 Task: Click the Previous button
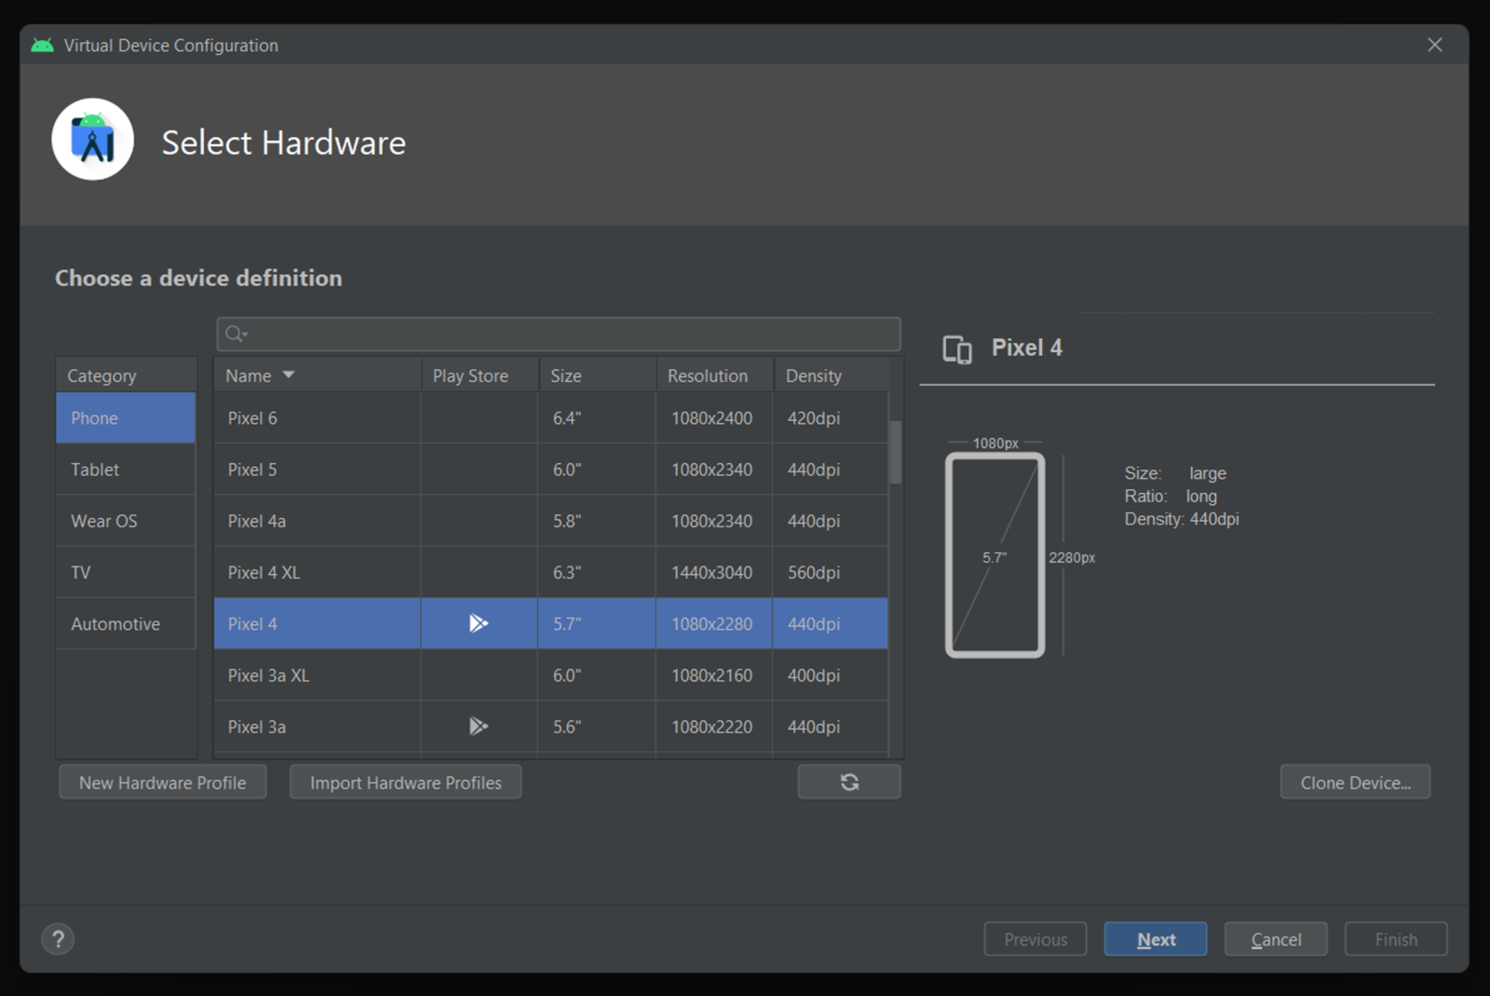pyautogui.click(x=1036, y=939)
